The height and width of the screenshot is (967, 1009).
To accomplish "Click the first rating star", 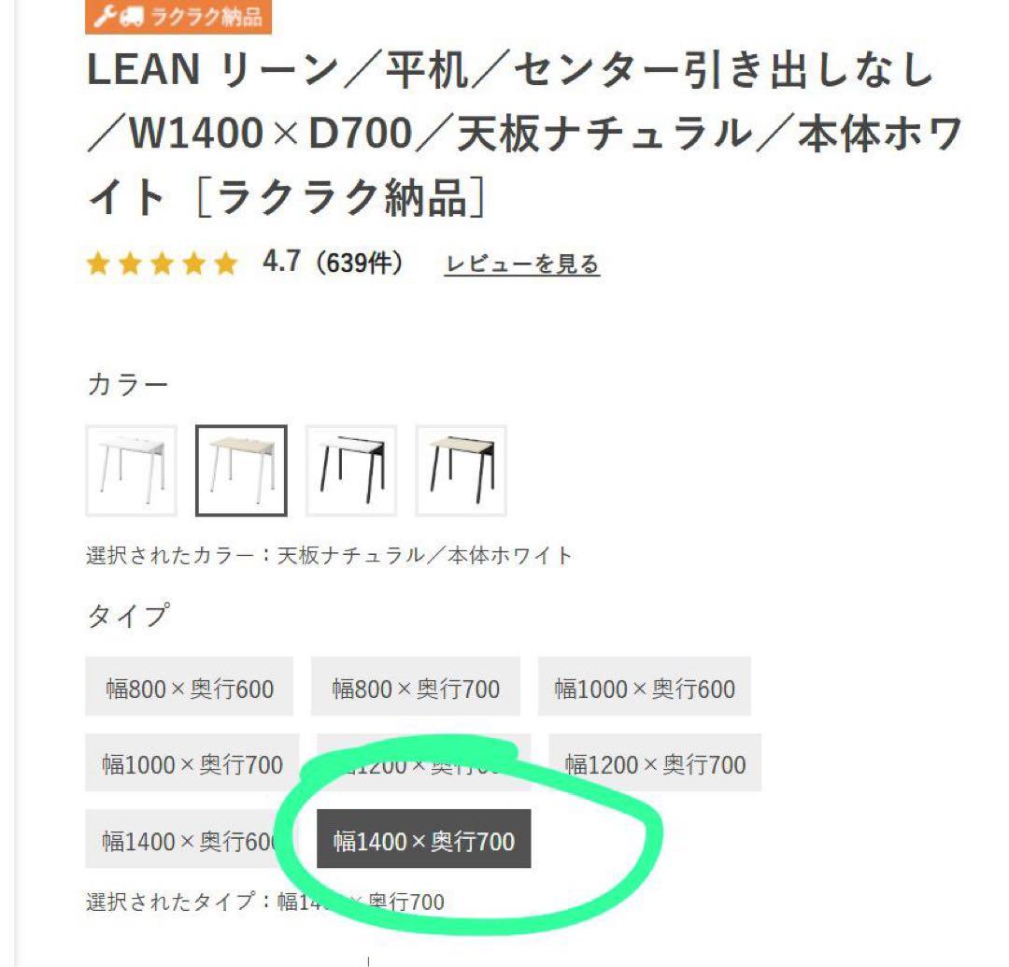I will coord(99,263).
